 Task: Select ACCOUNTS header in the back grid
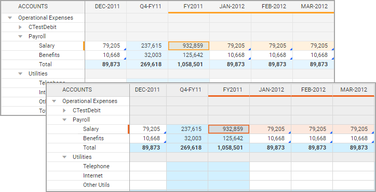pyautogui.click(x=33, y=6)
